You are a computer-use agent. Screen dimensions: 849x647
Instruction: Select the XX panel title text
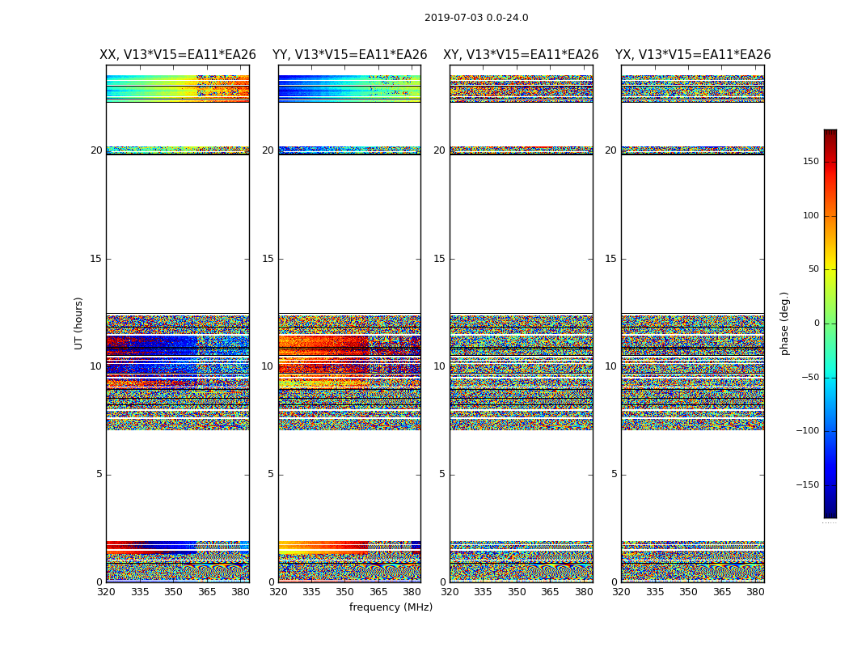click(x=177, y=55)
